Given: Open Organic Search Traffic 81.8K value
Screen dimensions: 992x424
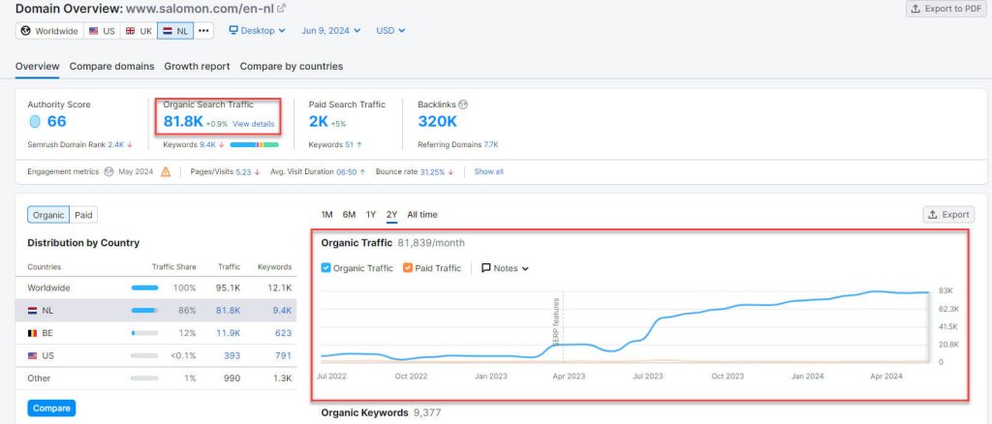Looking at the screenshot, I should pyautogui.click(x=183, y=121).
